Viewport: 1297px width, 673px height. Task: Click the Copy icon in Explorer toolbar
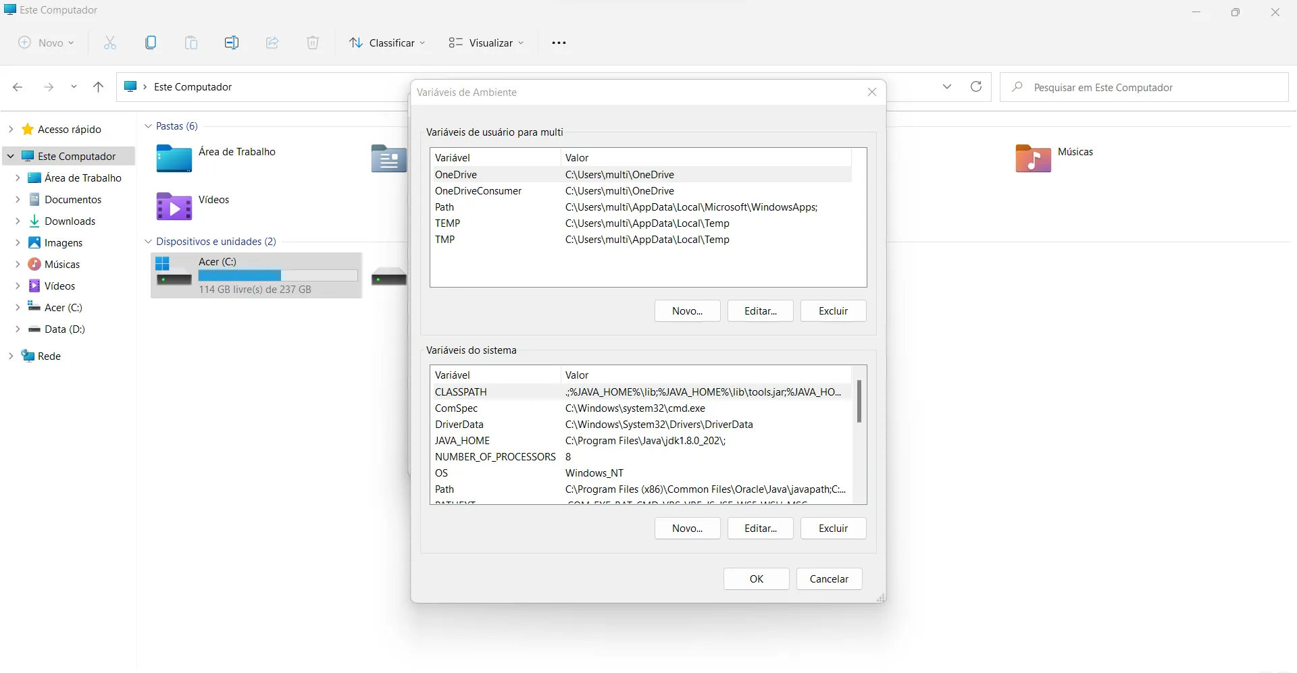coord(151,43)
